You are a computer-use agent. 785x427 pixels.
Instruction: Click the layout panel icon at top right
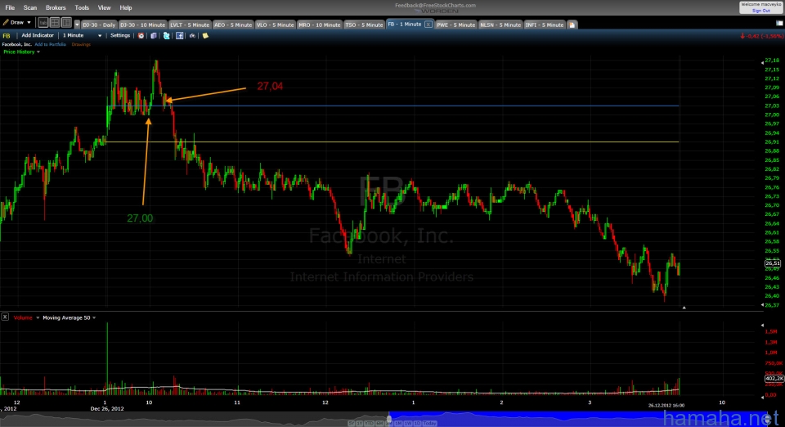779,23
